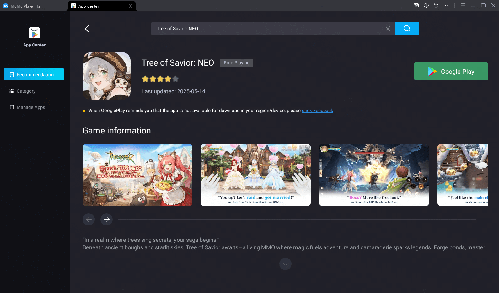Open the Boss free loot screenshot
Viewport: 499px width, 293px height.
click(x=374, y=175)
